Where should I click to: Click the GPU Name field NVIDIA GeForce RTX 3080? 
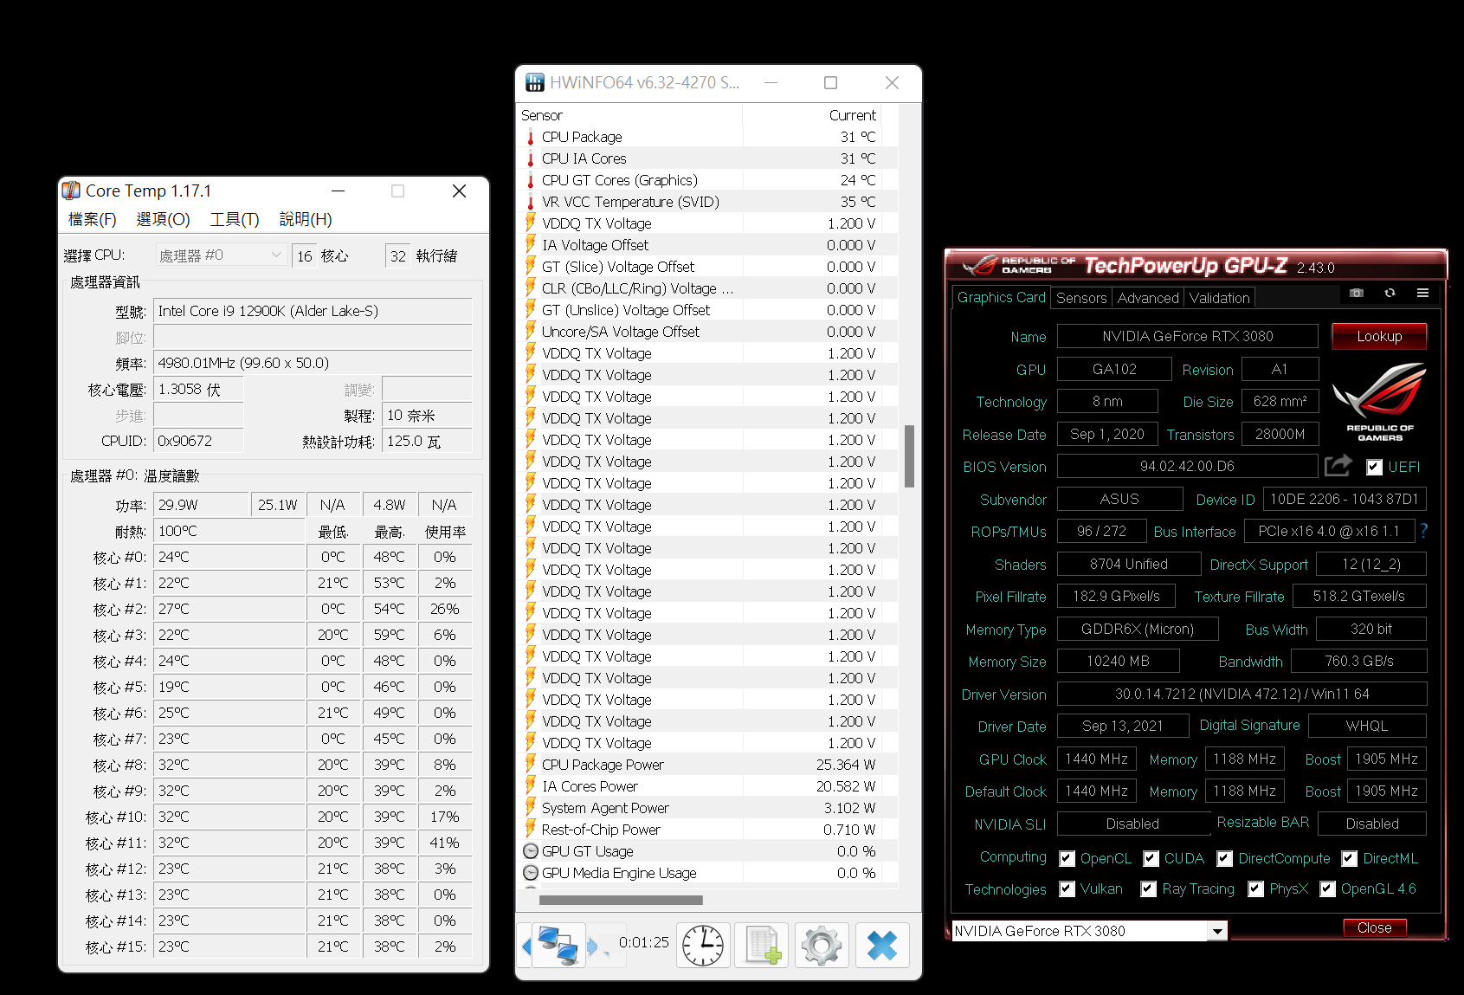pos(1187,336)
